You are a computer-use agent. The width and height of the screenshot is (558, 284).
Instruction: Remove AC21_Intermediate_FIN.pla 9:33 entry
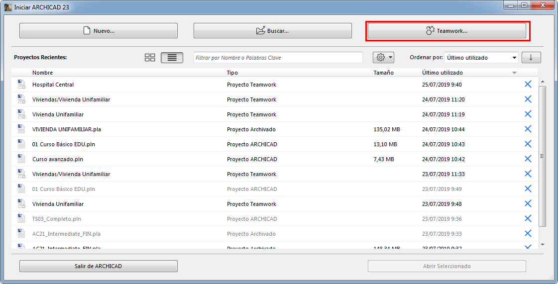tap(528, 234)
